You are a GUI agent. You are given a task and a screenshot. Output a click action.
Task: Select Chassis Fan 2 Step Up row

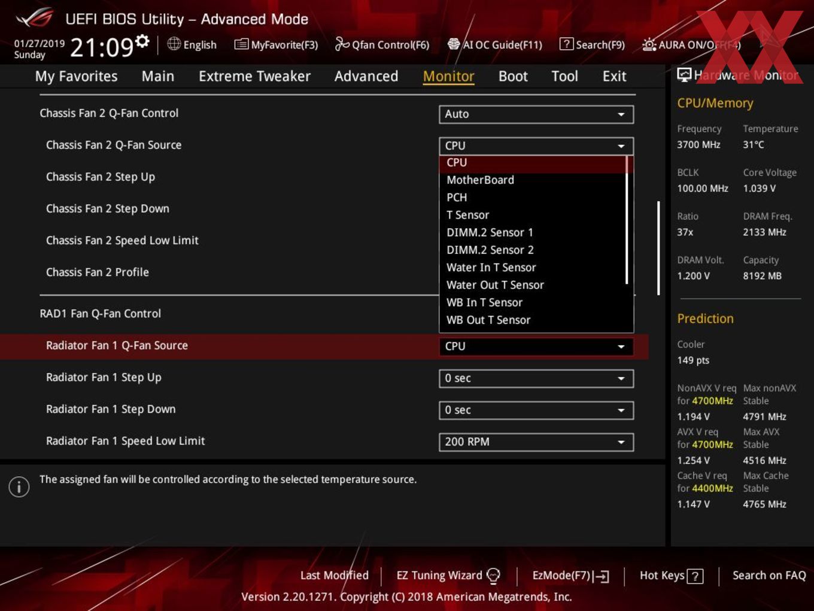pyautogui.click(x=101, y=177)
